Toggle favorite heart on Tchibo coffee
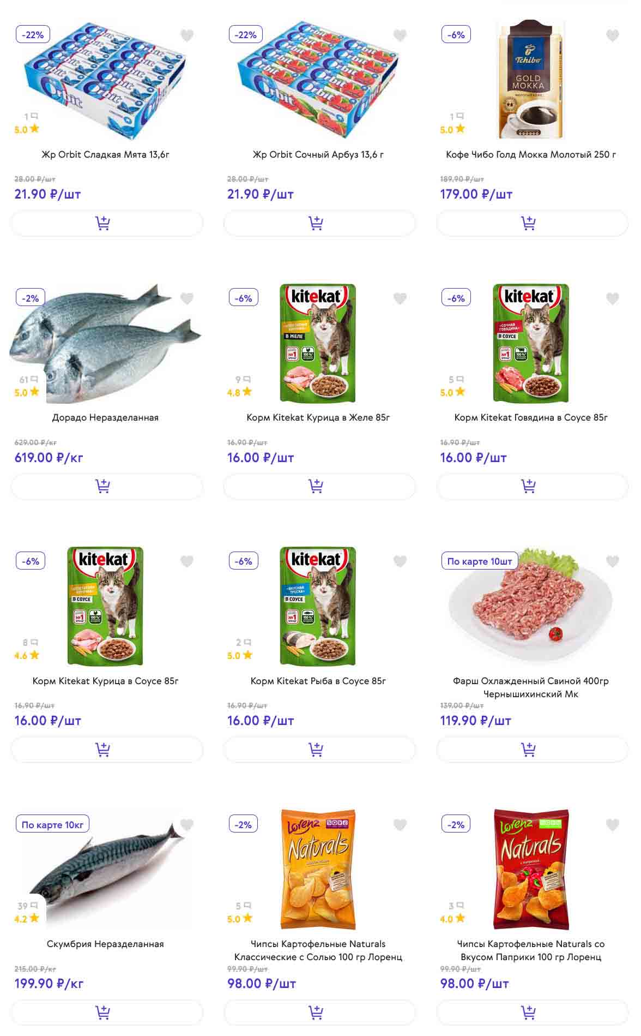 pos(613,35)
